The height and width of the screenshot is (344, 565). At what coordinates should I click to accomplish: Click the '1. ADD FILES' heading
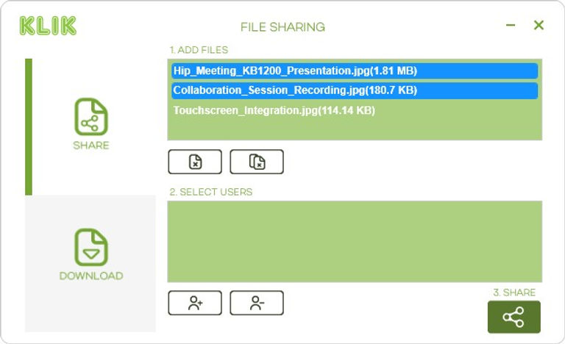pos(199,50)
